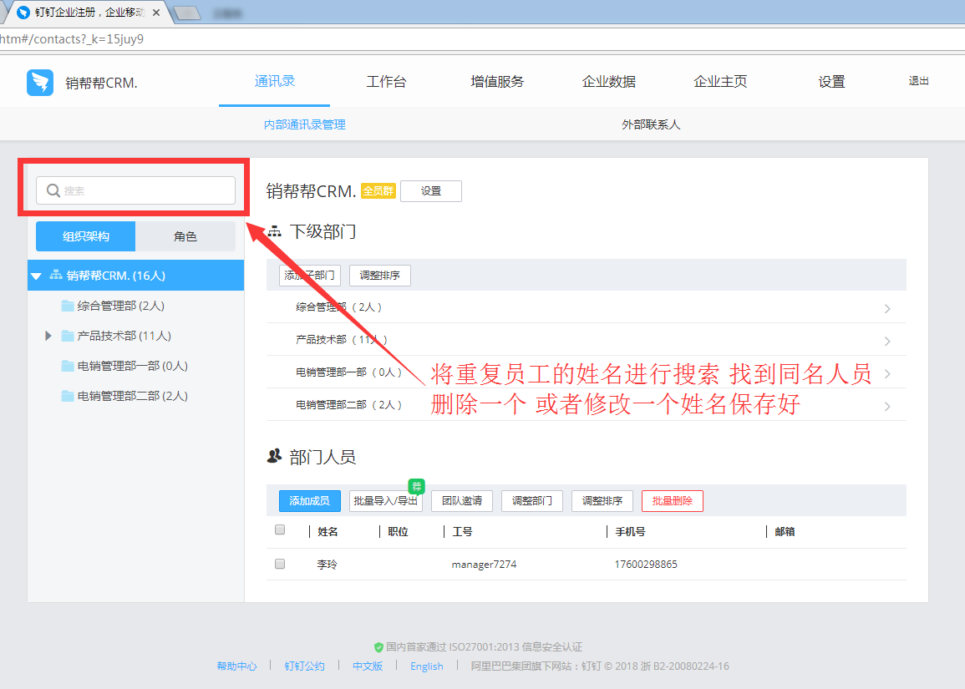Click the name 李玲 in member table
This screenshot has height=689, width=965.
click(x=327, y=564)
